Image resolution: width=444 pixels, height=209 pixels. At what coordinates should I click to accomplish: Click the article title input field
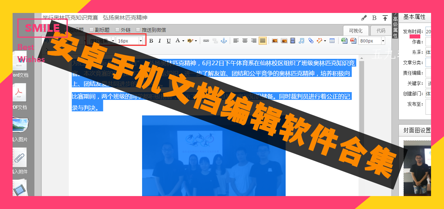tap(200, 18)
